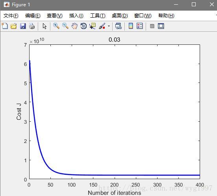Screen dimensions: 217x196
Task: Enable the Pan hand tool
Action: pyautogui.click(x=74, y=26)
